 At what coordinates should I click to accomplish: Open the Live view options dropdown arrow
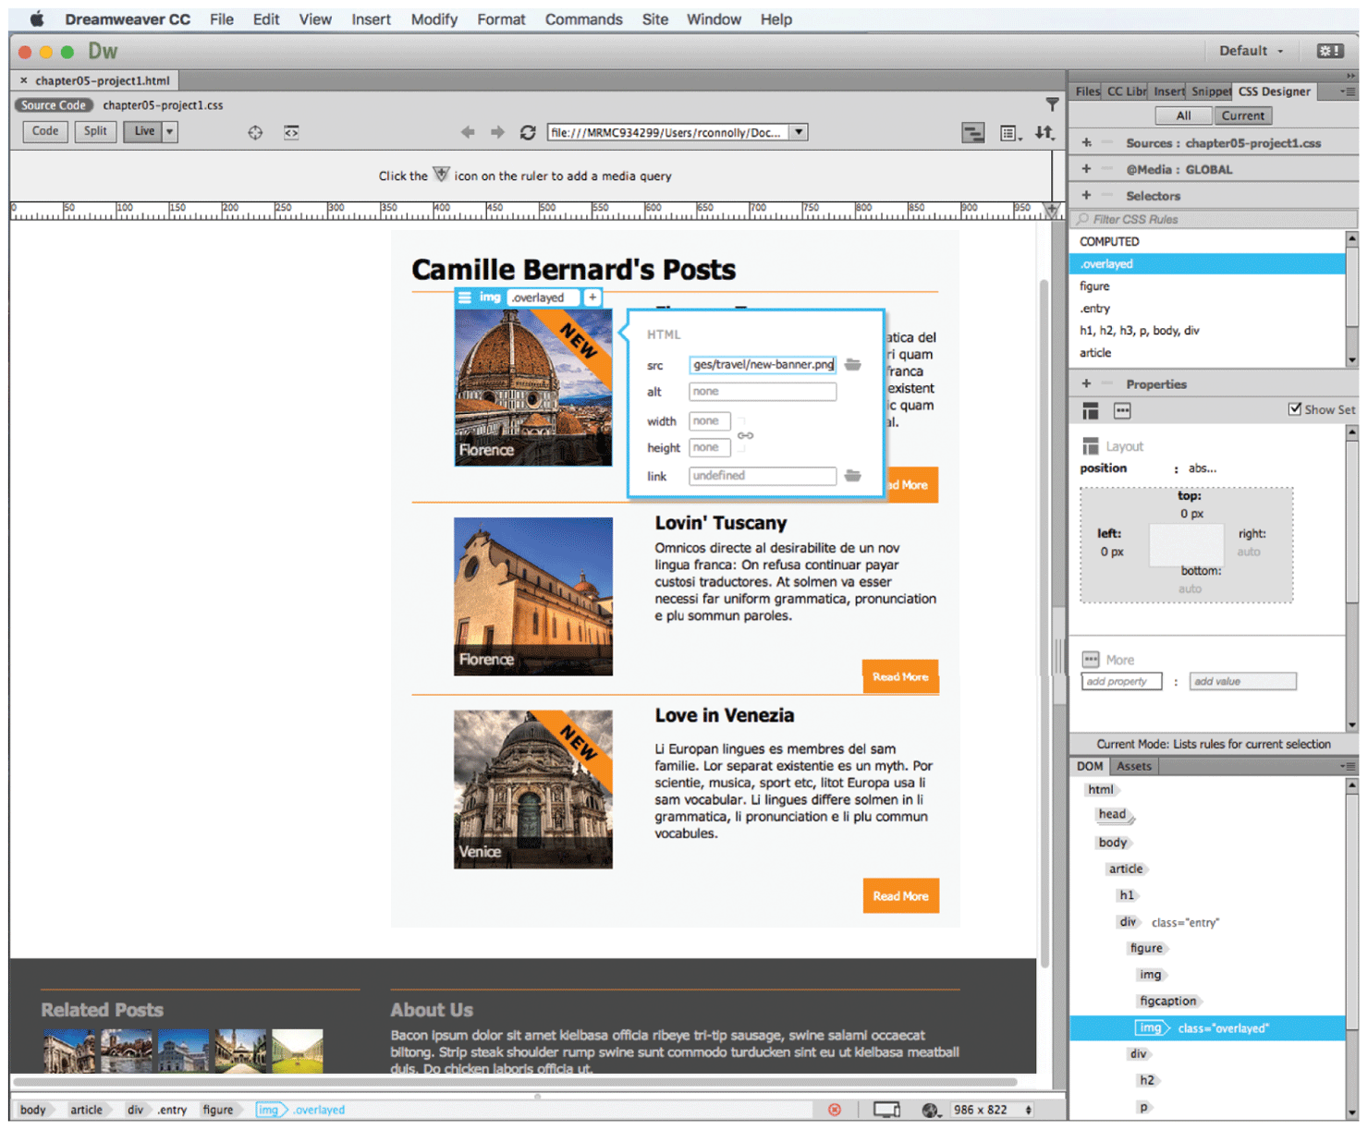tap(169, 132)
